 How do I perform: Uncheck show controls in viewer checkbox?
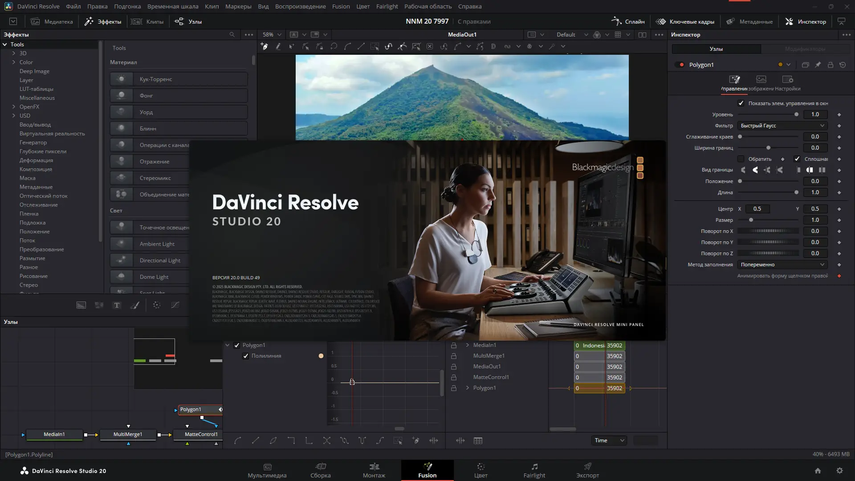pyautogui.click(x=741, y=103)
